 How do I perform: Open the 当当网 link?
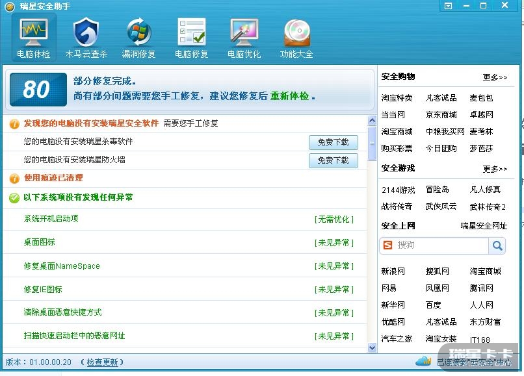[x=393, y=115]
